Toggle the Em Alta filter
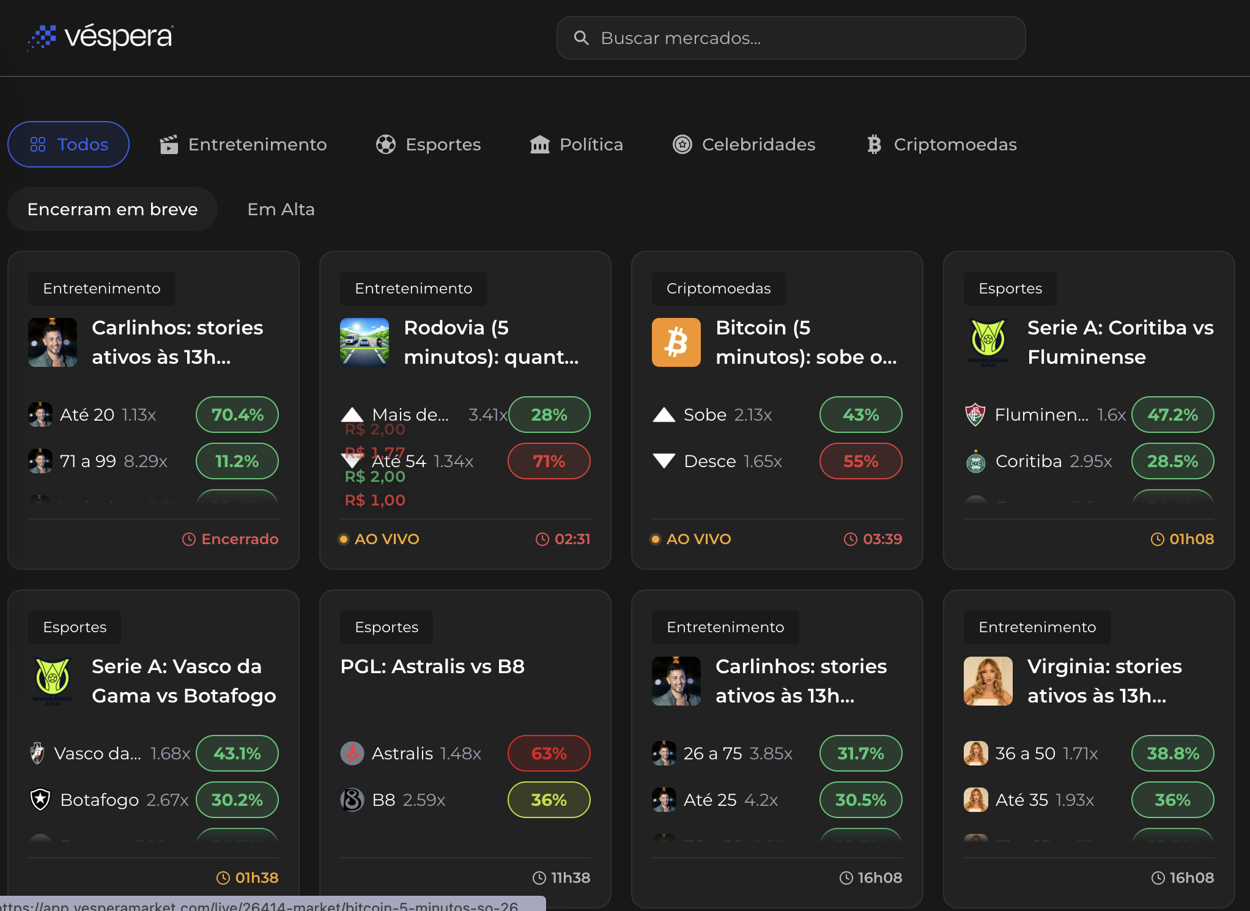Screen dimensions: 1250x911 point(280,209)
